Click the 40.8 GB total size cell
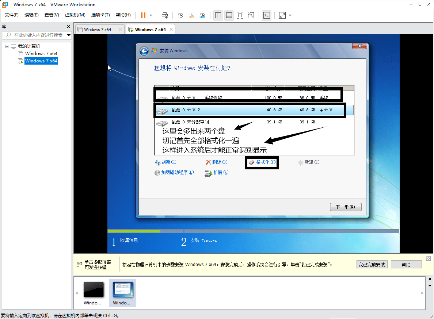 (274, 110)
